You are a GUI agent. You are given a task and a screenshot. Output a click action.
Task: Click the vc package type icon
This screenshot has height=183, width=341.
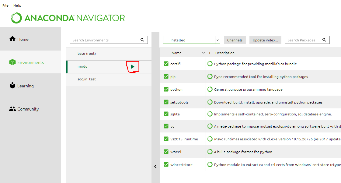tap(210, 126)
